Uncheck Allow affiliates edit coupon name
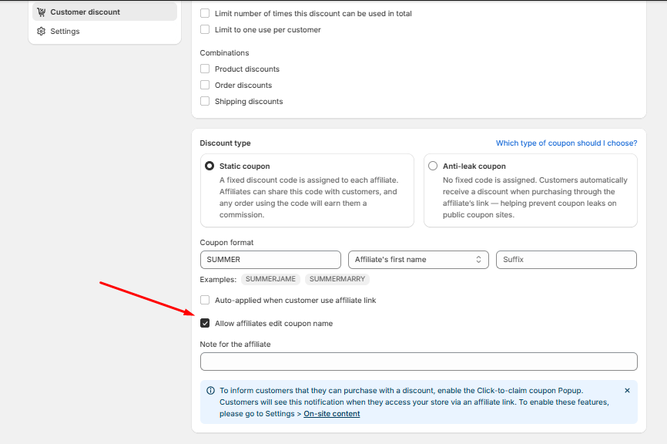The image size is (667, 444). (205, 324)
